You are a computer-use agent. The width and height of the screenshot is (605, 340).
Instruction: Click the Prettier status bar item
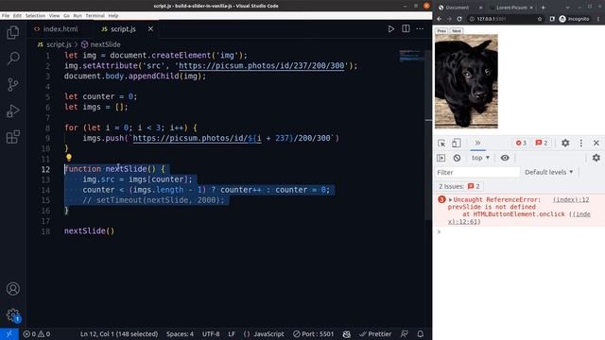(375, 333)
